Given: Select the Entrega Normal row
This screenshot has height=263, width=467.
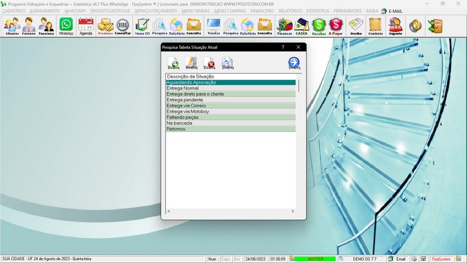Looking at the screenshot, I should 231,88.
